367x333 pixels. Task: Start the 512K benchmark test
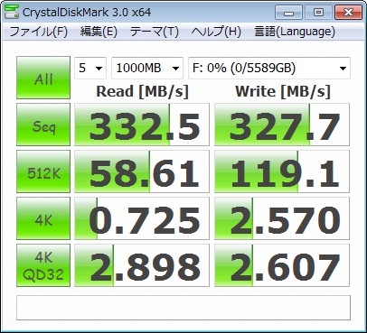pos(43,171)
